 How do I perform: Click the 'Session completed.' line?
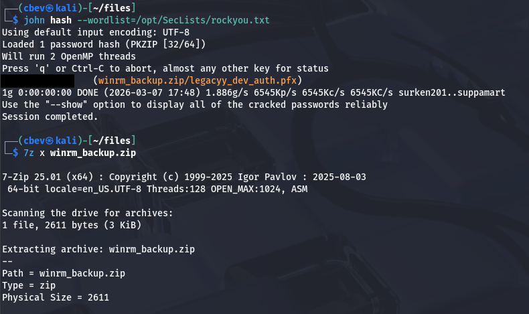50,116
